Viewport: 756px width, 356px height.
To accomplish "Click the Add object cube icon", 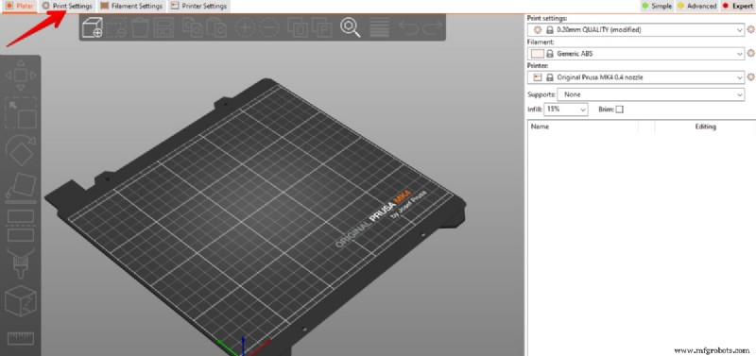I will click(92, 27).
